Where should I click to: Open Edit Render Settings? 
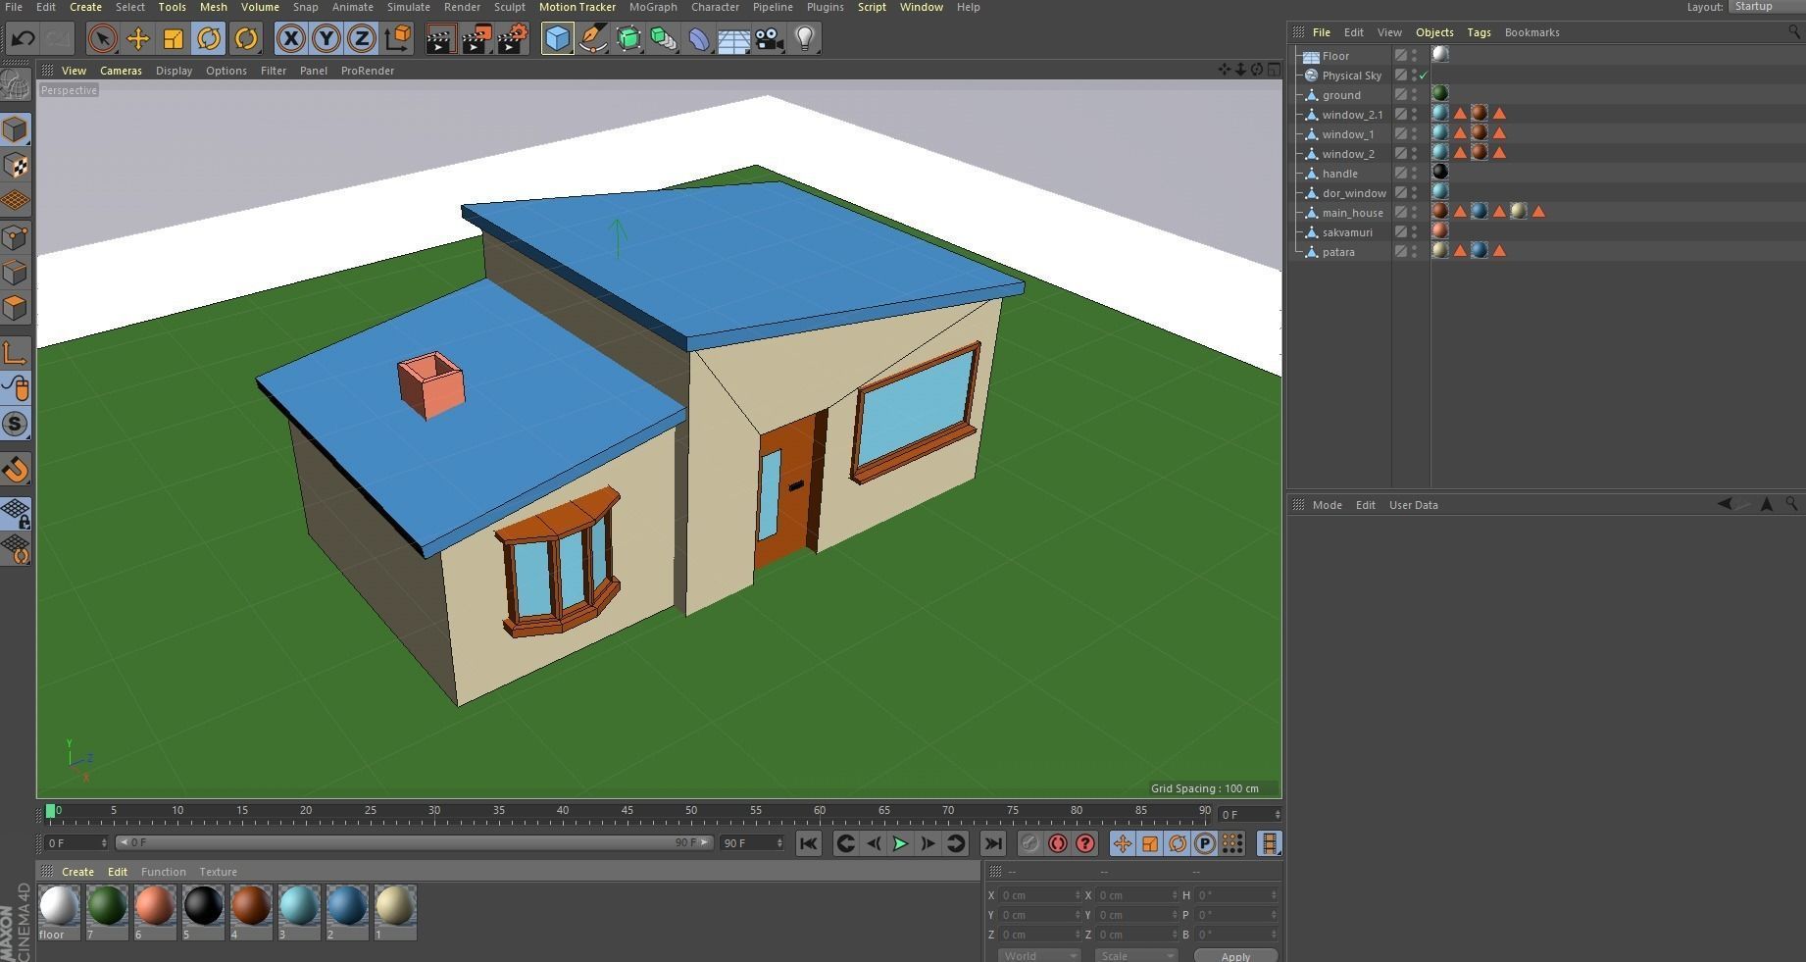[513, 38]
